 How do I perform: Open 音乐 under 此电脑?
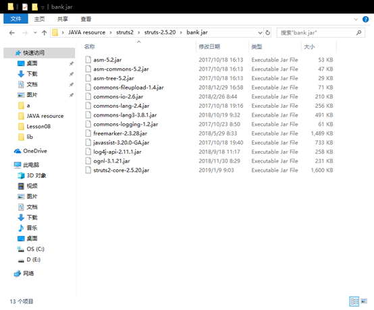point(32,228)
